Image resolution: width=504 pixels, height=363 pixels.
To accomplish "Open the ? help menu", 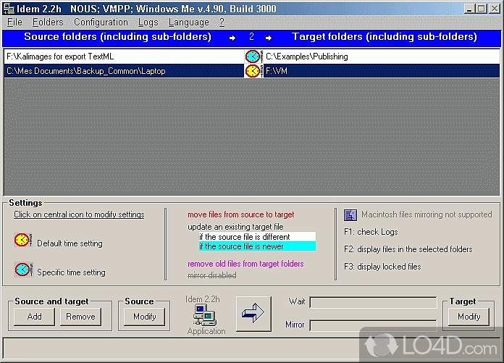I will 222,22.
